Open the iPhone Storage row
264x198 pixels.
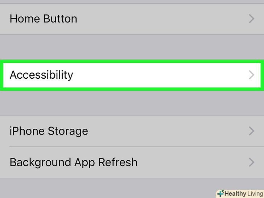(131, 131)
